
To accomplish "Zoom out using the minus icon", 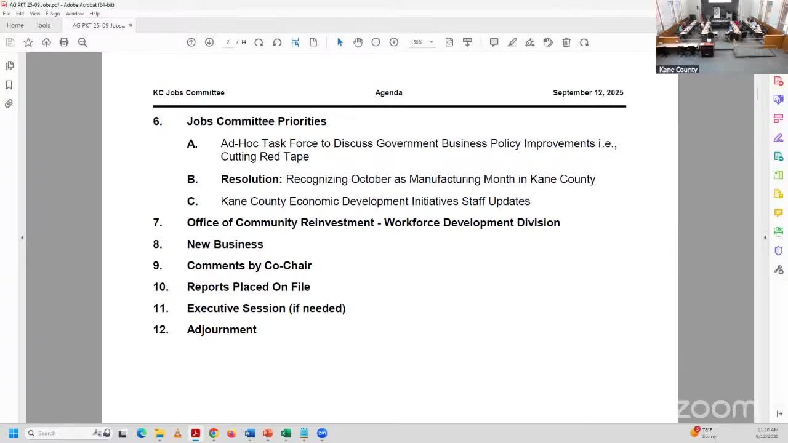I will tap(376, 42).
